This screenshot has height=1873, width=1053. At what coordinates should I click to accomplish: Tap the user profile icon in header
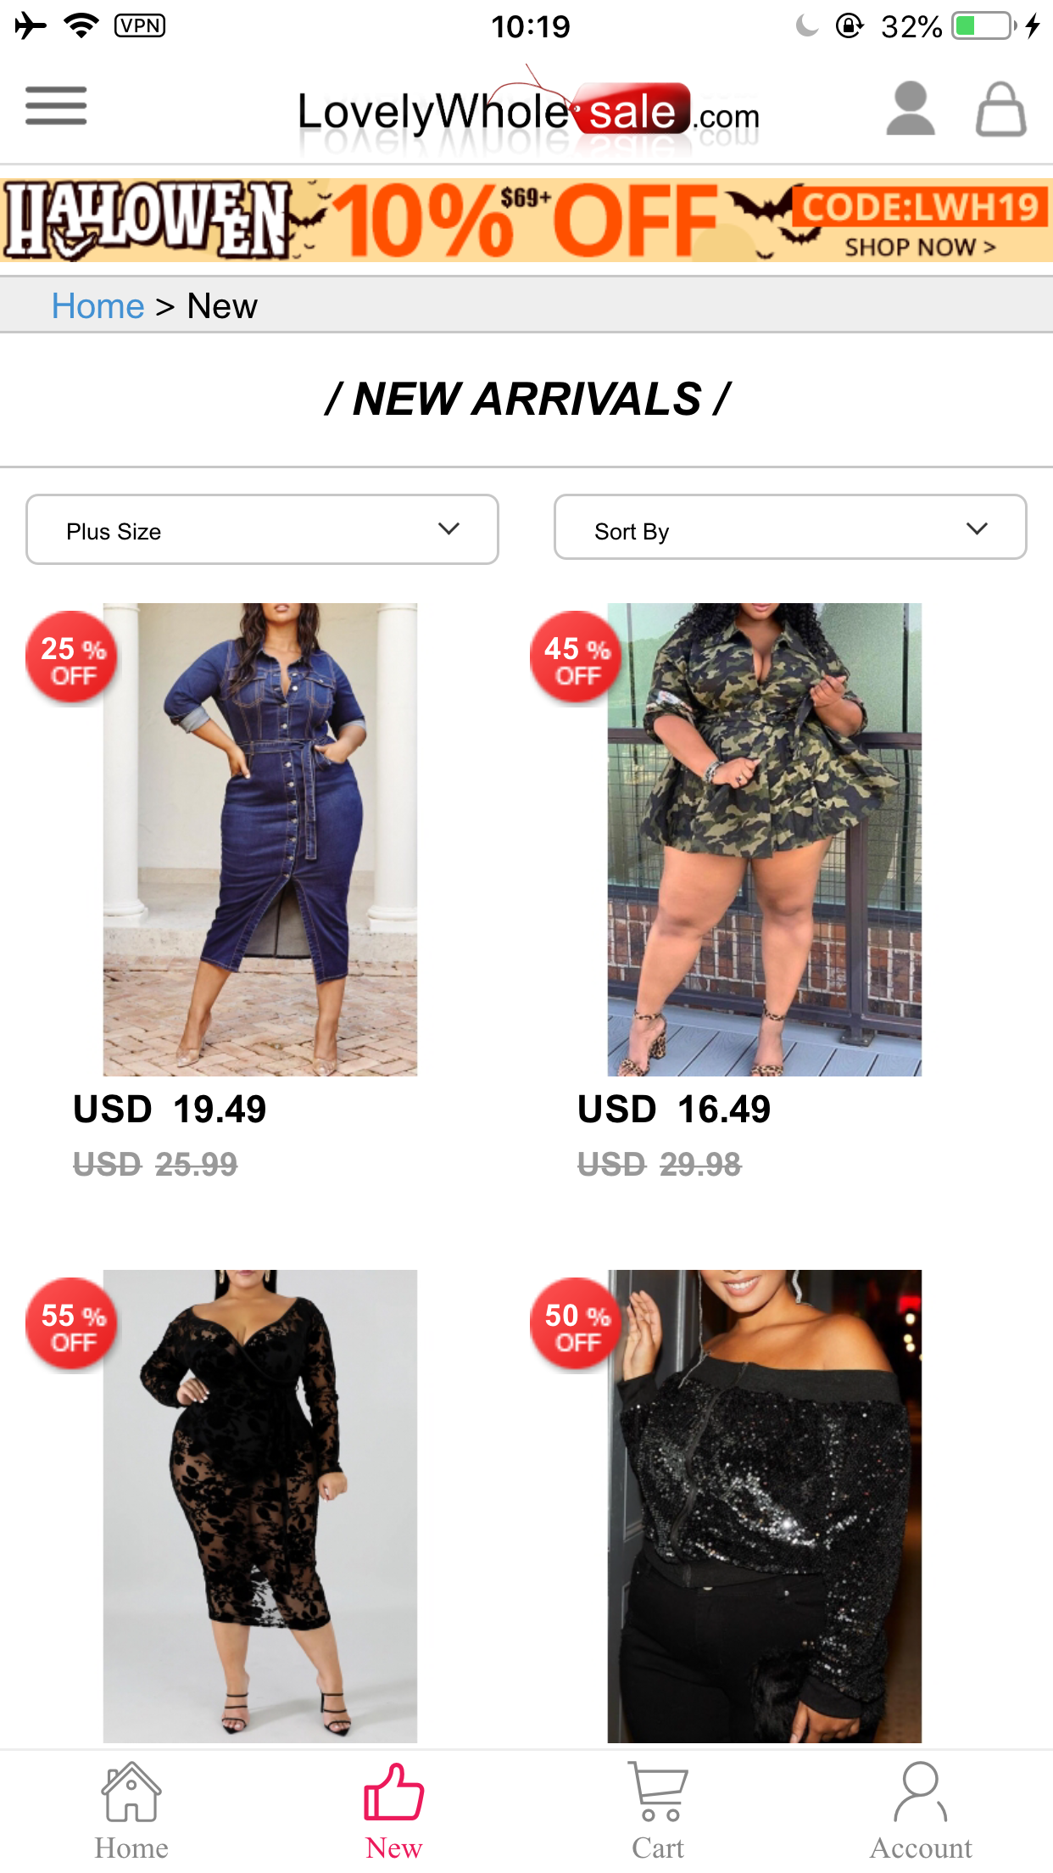(x=910, y=109)
